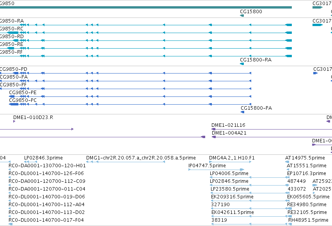Select the RE32105.5prime EST label

(307, 212)
